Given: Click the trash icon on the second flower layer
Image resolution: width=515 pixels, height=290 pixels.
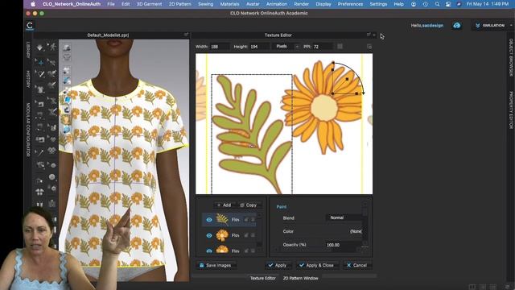Looking at the screenshot, I should 253,235.
